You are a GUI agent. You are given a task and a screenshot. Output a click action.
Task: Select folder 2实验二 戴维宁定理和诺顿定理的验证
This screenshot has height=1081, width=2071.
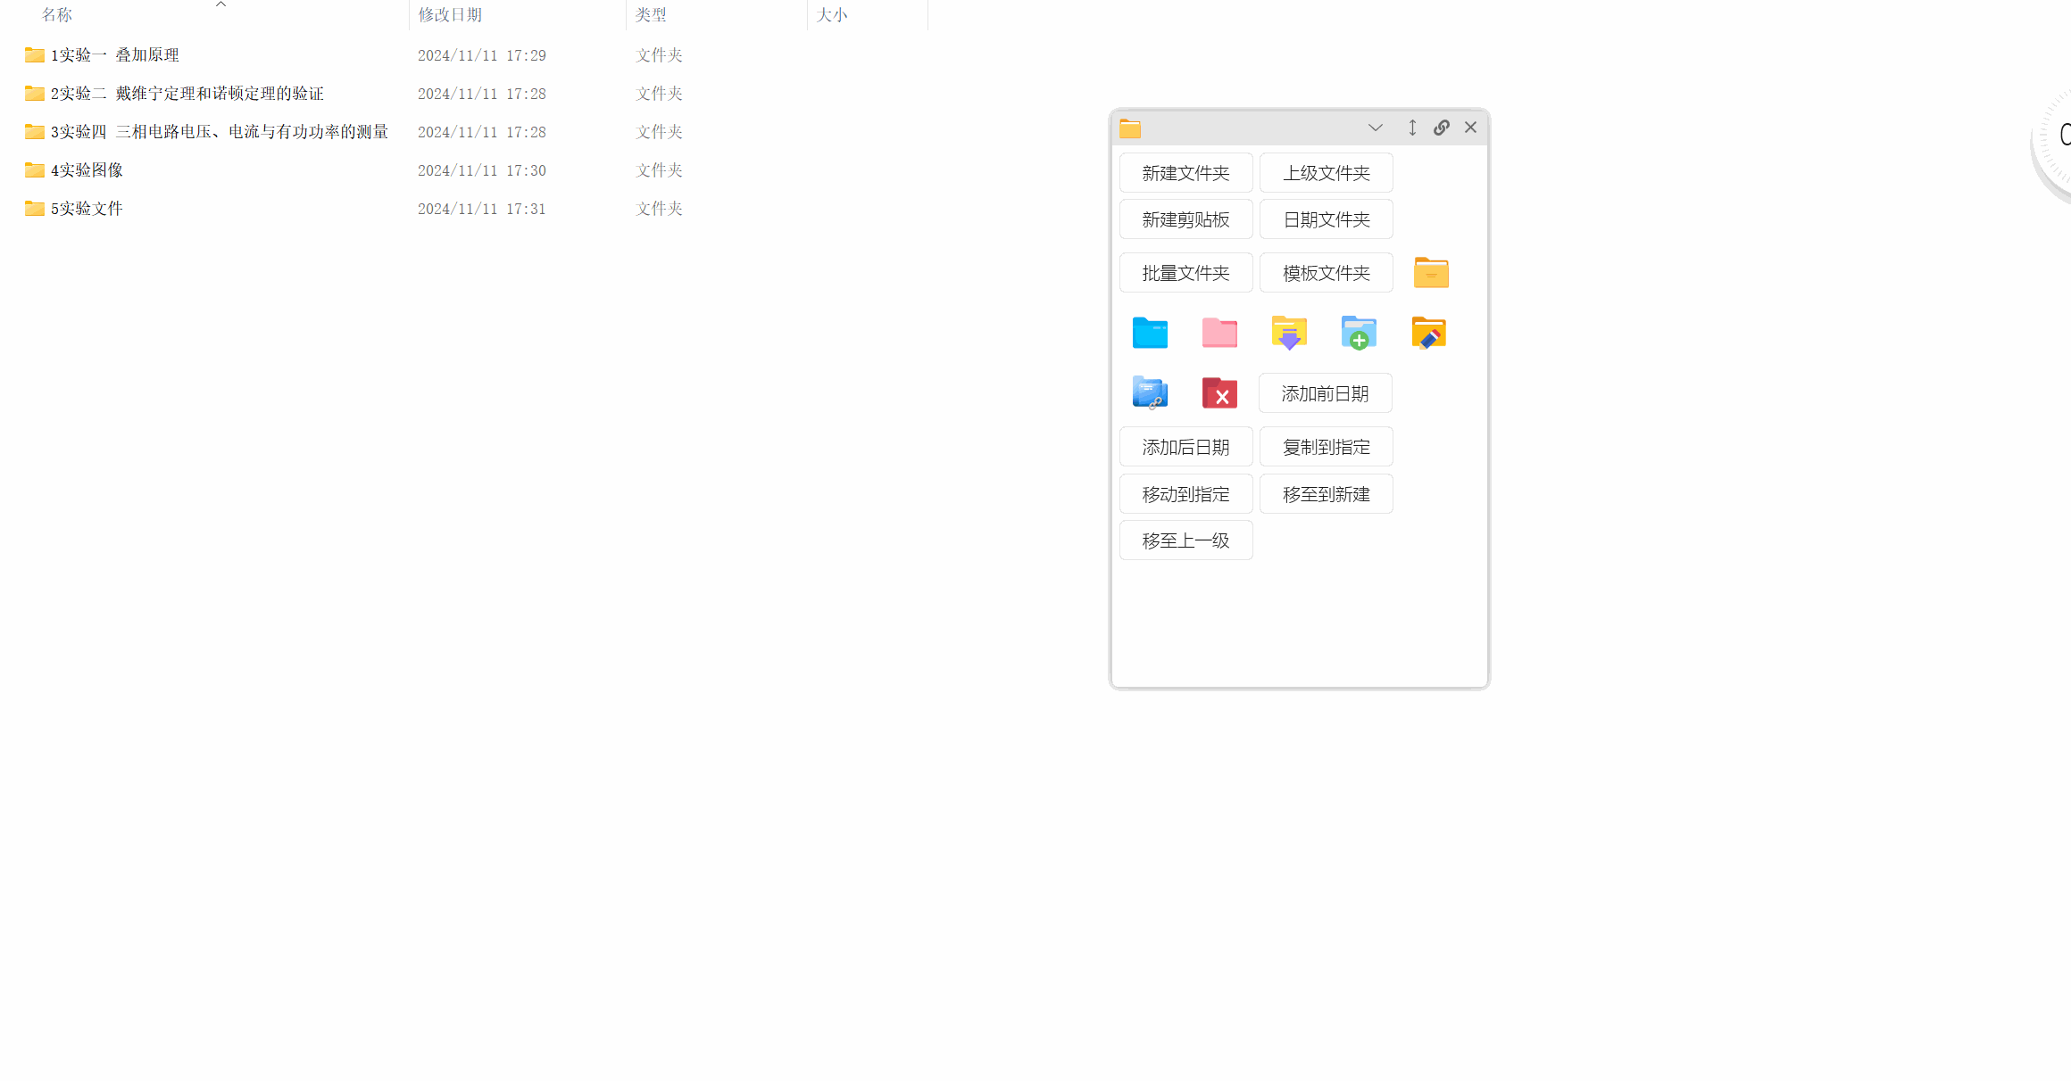[187, 94]
